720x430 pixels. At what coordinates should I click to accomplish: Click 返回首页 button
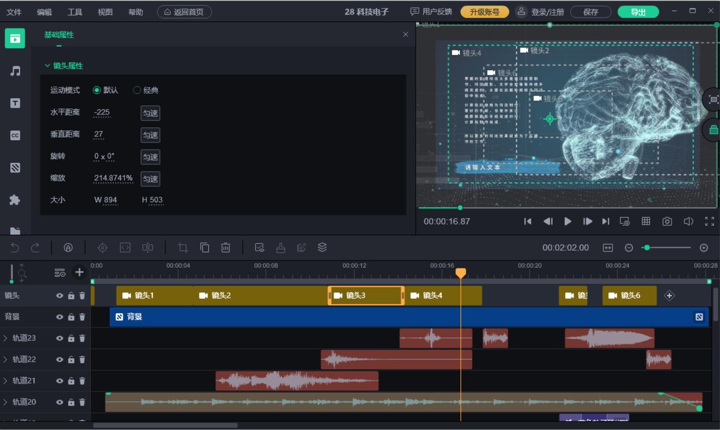(184, 12)
